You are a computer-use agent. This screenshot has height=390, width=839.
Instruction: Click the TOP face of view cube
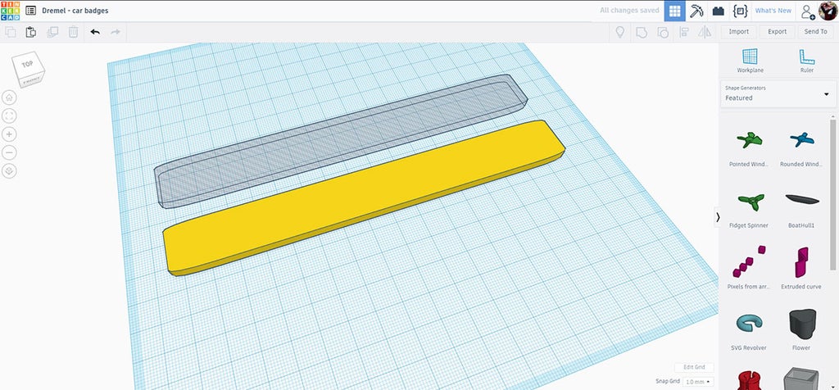point(28,66)
